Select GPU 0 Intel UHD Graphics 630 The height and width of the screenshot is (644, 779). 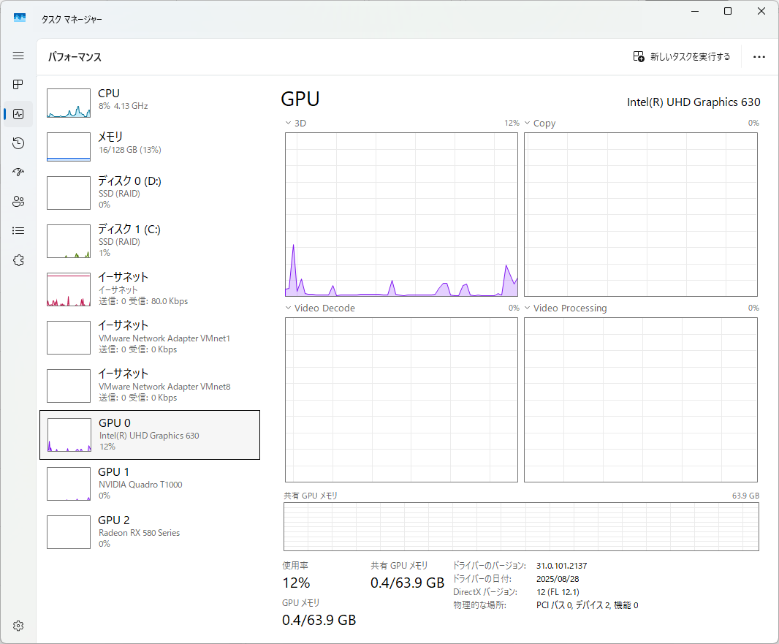150,435
